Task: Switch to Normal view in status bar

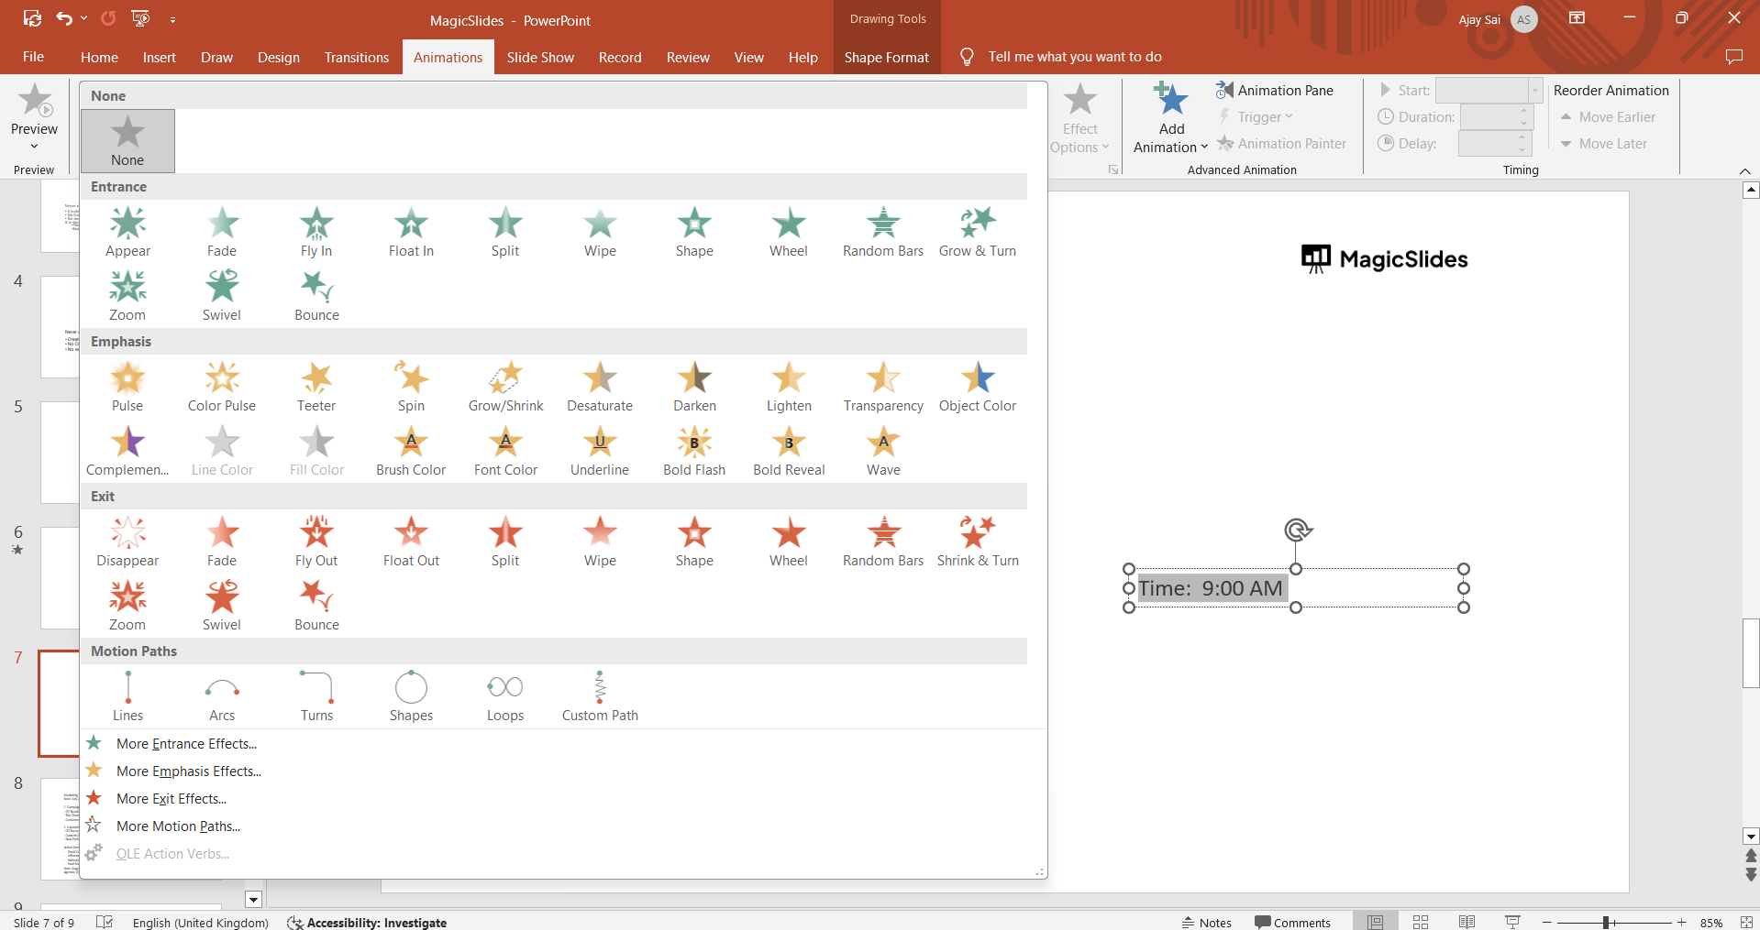Action: tap(1375, 922)
